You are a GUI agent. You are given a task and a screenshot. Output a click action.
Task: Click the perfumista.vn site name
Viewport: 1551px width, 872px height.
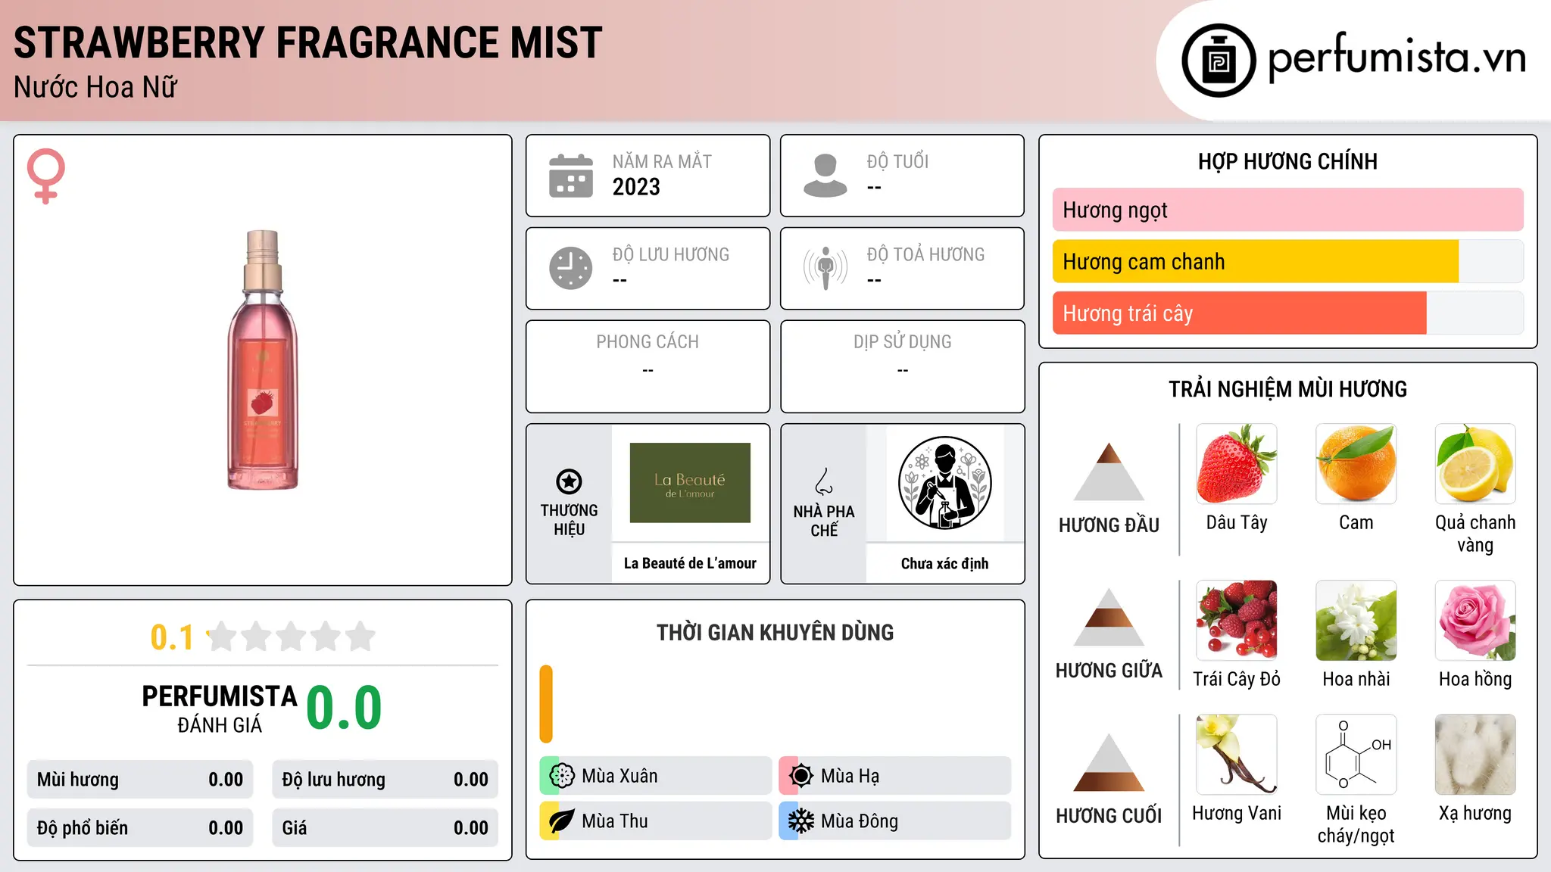1397,58
